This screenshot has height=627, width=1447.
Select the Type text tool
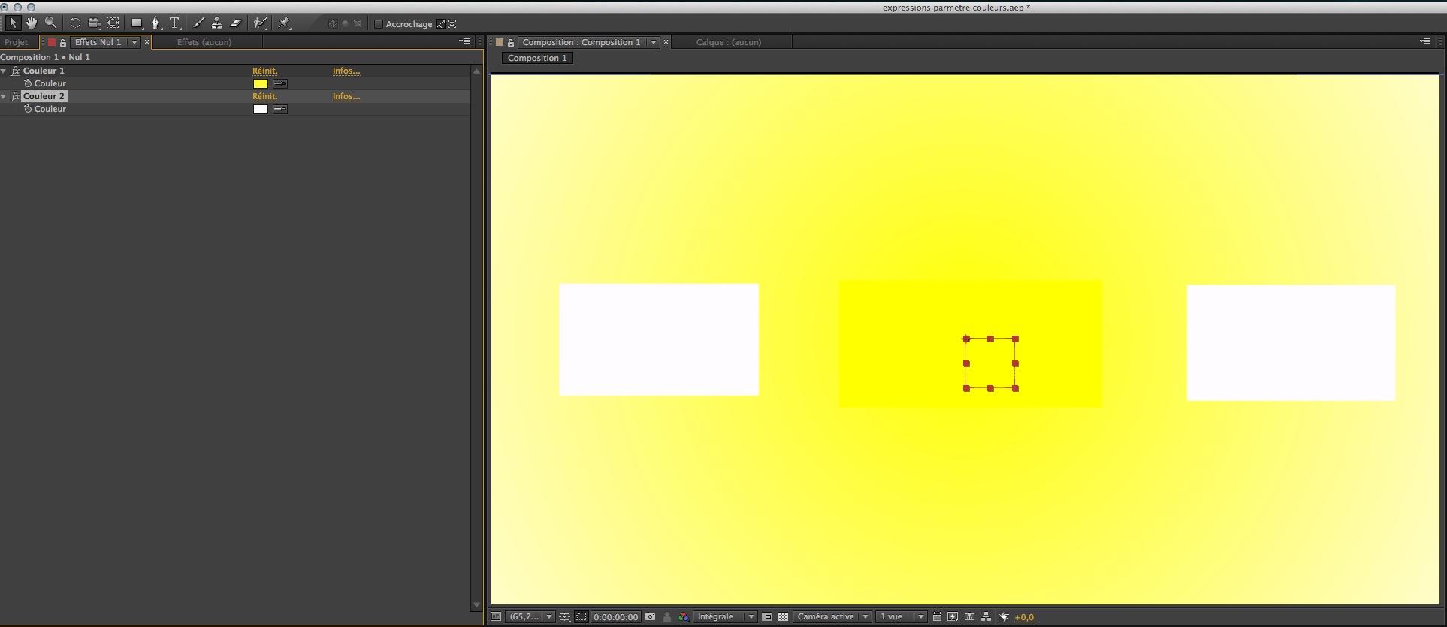174,23
